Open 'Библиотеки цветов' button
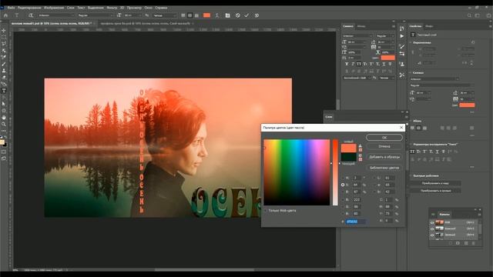Viewport: 493px width, 277px height. [x=384, y=168]
